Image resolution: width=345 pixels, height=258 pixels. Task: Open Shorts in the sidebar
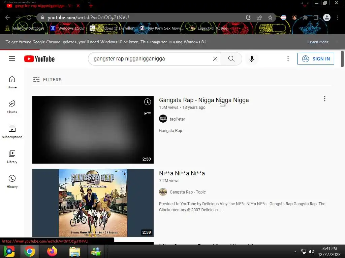tap(12, 107)
